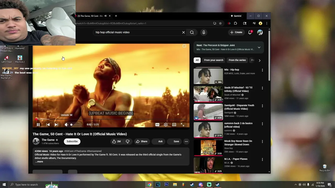Like the video (2M)
The width and height of the screenshot is (335, 188).
pos(116,142)
